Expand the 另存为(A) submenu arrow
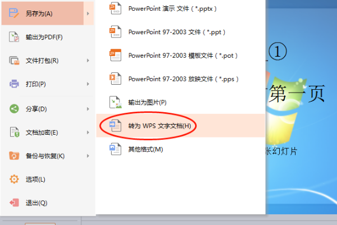This screenshot has width=337, height=225. tap(88, 13)
